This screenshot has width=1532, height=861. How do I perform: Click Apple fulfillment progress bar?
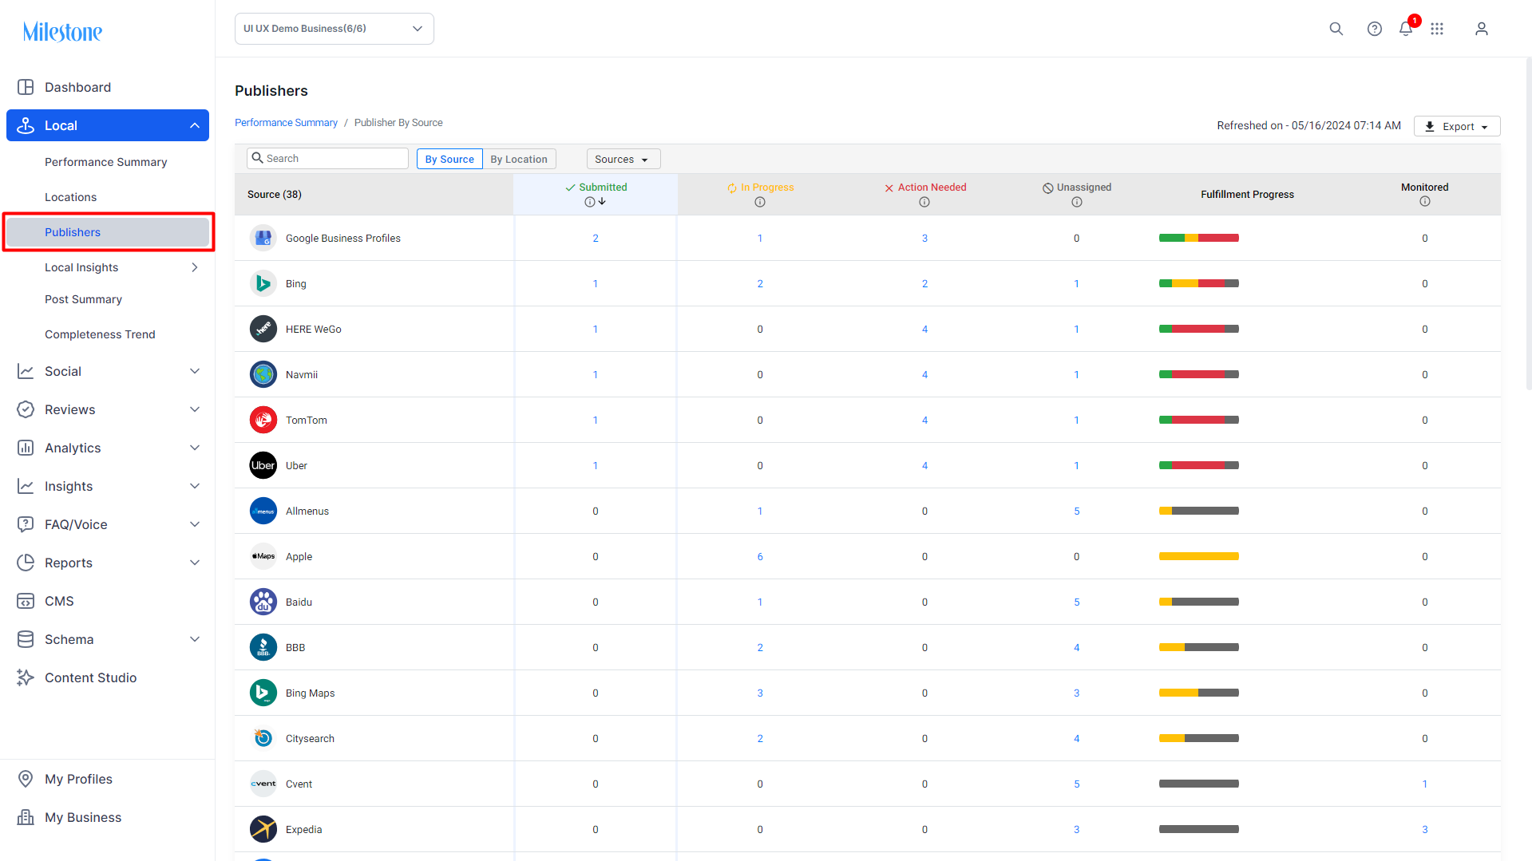1198,556
